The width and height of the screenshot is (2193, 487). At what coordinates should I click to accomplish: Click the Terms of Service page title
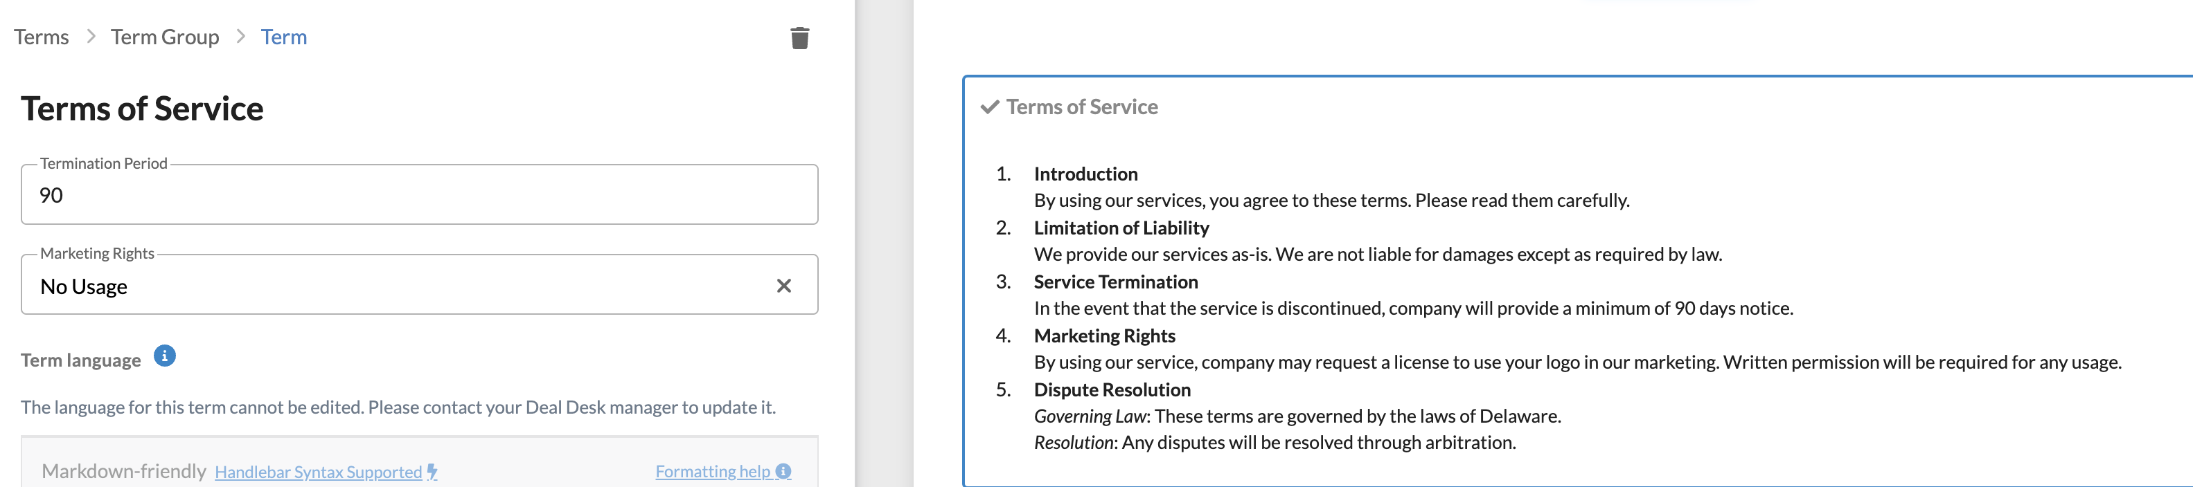point(142,109)
